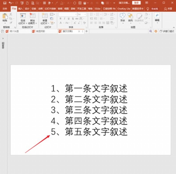The width and height of the screenshot is (176, 174).
Task: Expand the 粘贴 paste options arrow
Action: coord(5,23)
